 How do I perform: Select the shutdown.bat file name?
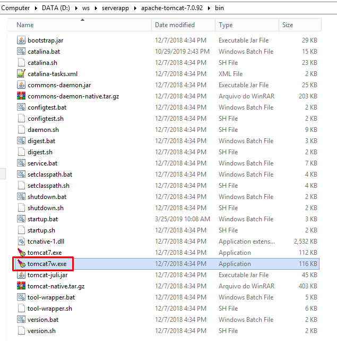click(x=47, y=197)
